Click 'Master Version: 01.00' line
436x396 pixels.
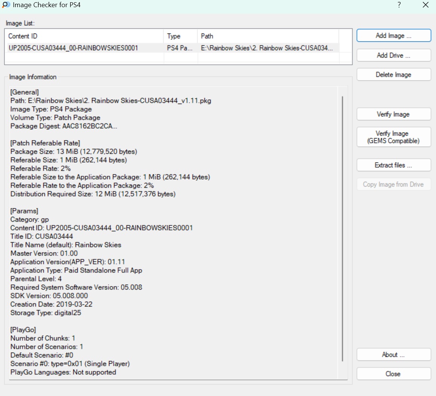click(44, 253)
